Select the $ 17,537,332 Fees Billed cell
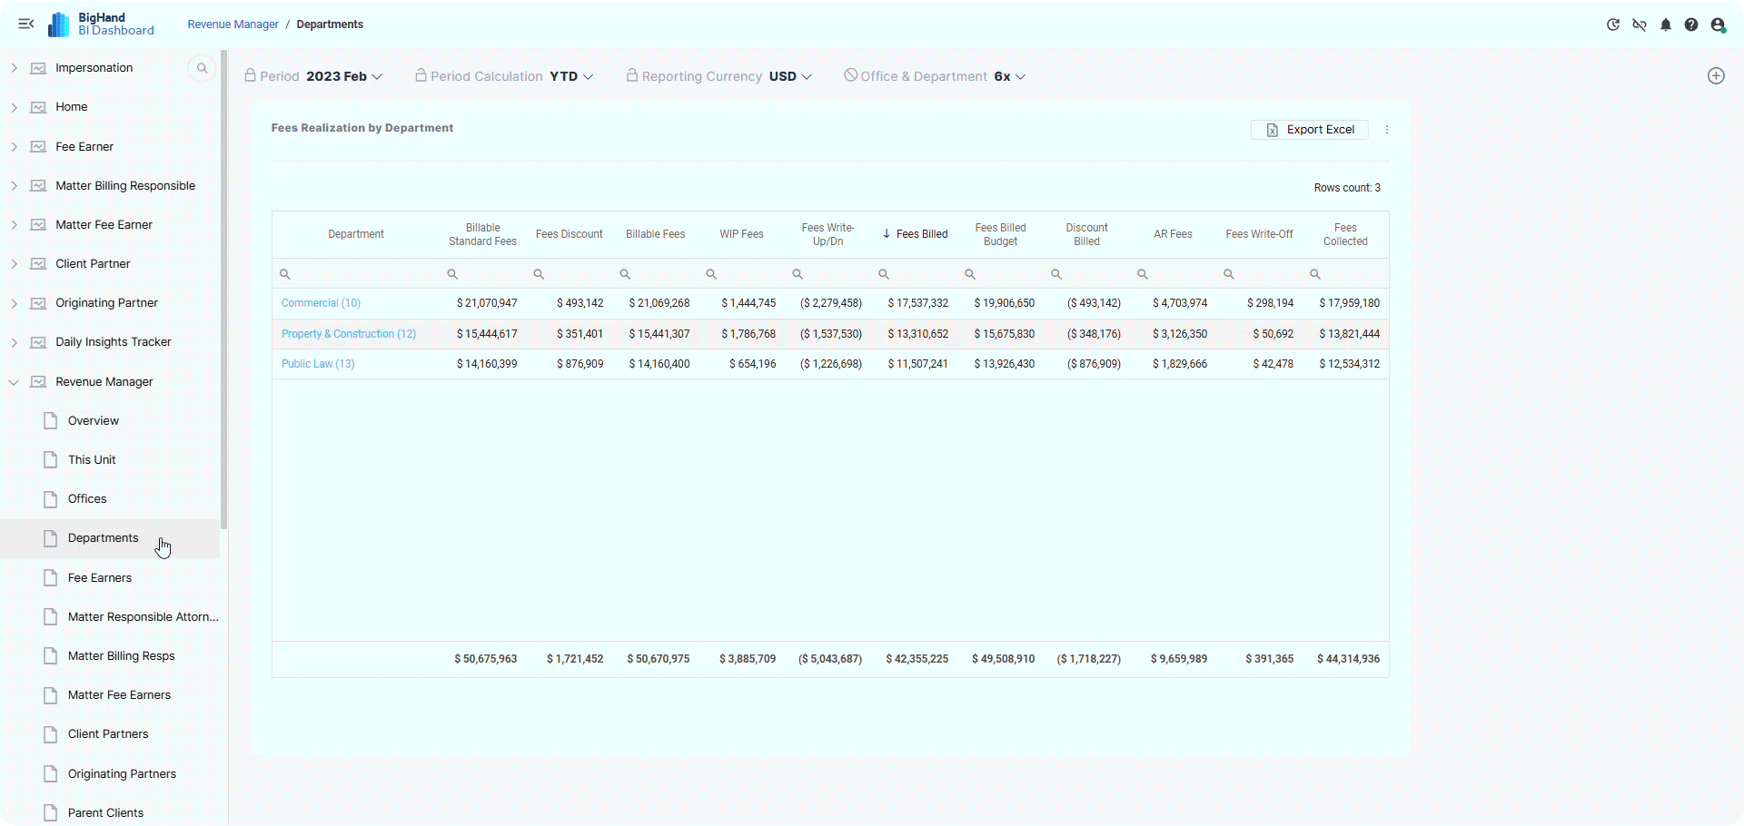Viewport: 1744px width, 826px height. (x=918, y=303)
